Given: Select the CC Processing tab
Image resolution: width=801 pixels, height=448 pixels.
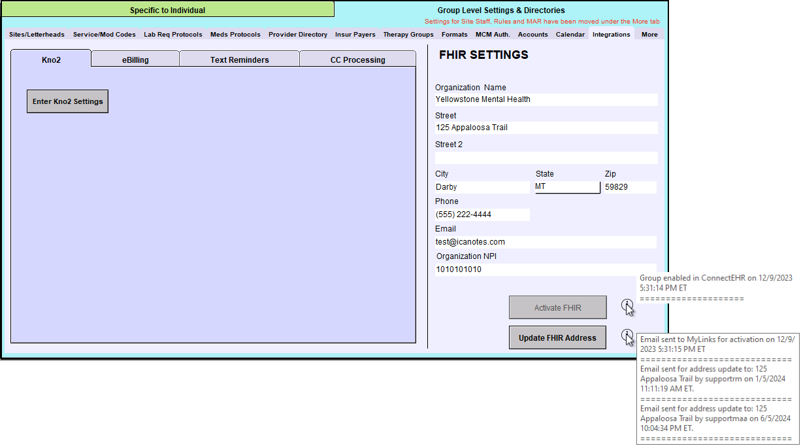Looking at the screenshot, I should tap(357, 59).
